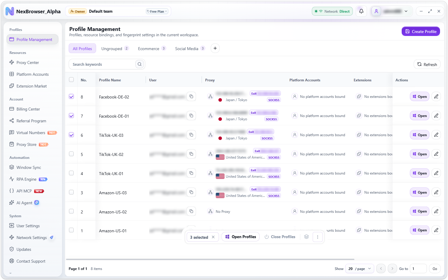Click proxy icon for TikTok-UK-03

tap(210, 135)
